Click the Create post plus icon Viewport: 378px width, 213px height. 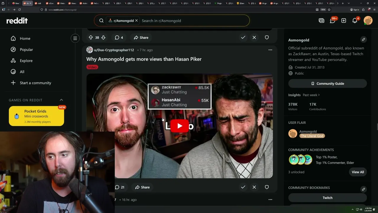point(344,21)
